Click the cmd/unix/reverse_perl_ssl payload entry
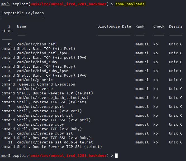Screen dimensions: 186x161 pos(45,116)
